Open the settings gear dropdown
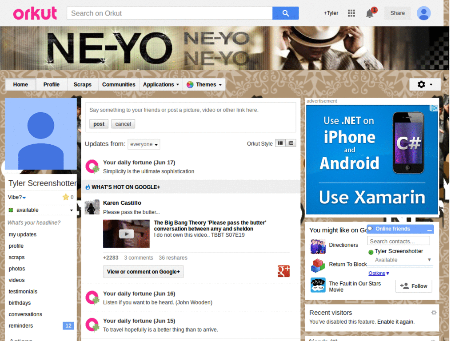This screenshot has width=455, height=341. click(424, 84)
